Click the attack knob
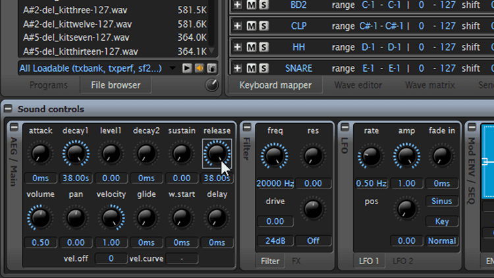This screenshot has height=278, width=494. tap(40, 153)
